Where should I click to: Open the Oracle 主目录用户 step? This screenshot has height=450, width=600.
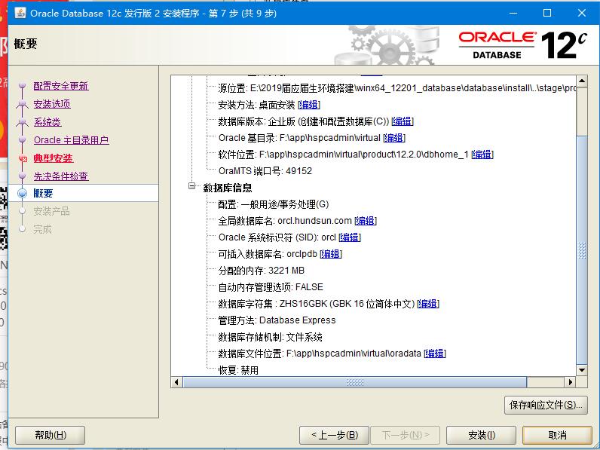71,140
